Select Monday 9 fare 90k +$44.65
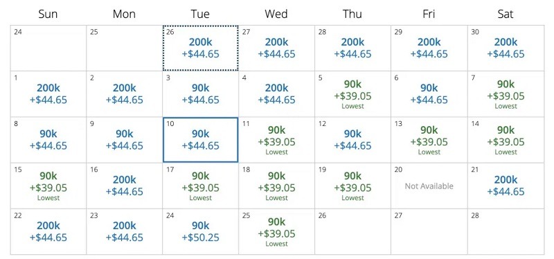Viewport: 554px width, 259px height. (125, 140)
